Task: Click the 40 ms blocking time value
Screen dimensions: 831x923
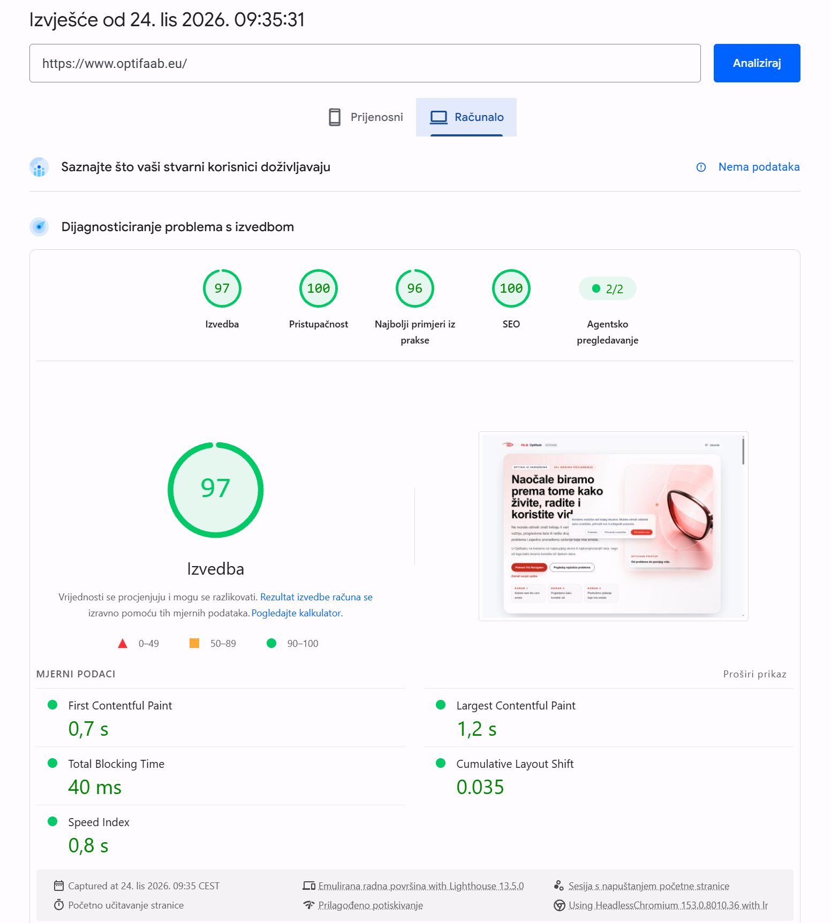Action: [x=95, y=787]
